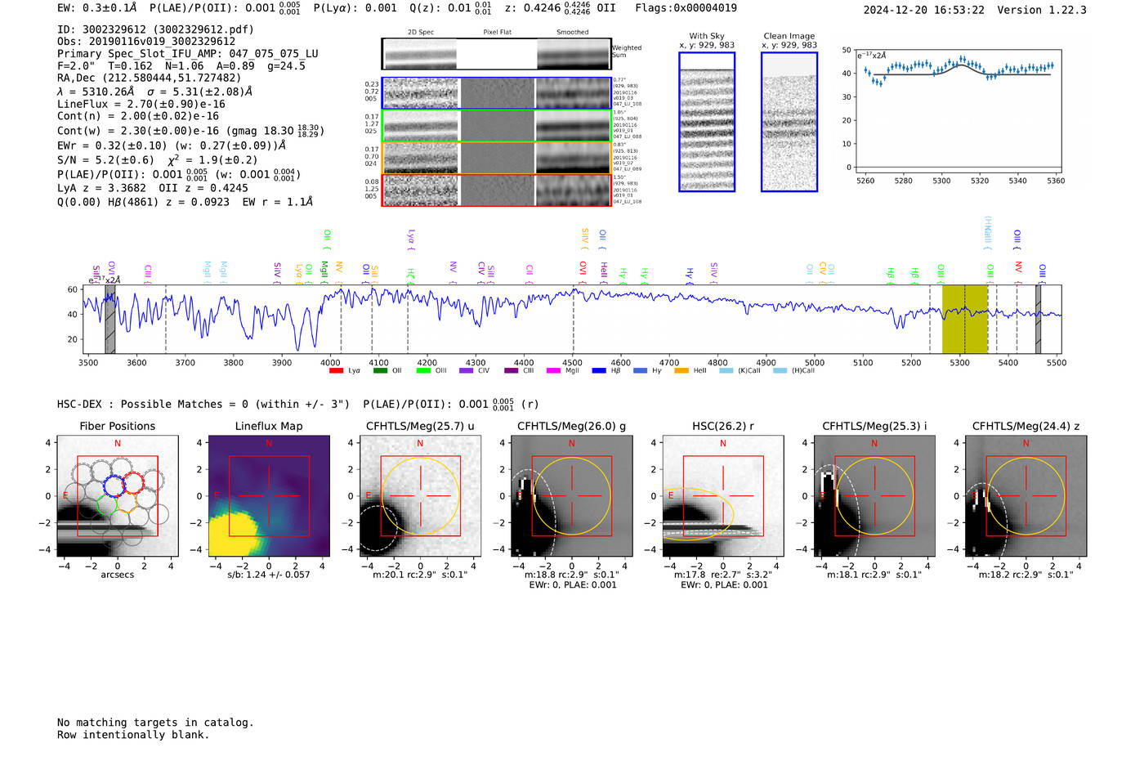
Task: Click the s/b: 1.24 +/- 0.057 caption
Action: tap(269, 575)
